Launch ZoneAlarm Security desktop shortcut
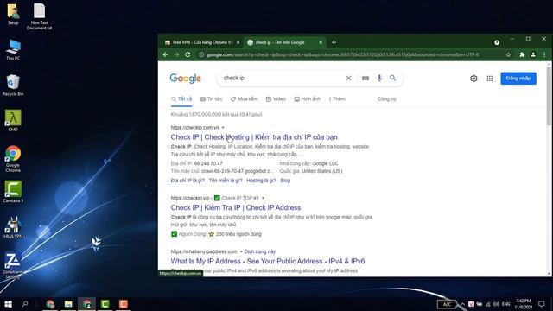Image resolution: width=553 pixels, height=311 pixels. click(13, 265)
